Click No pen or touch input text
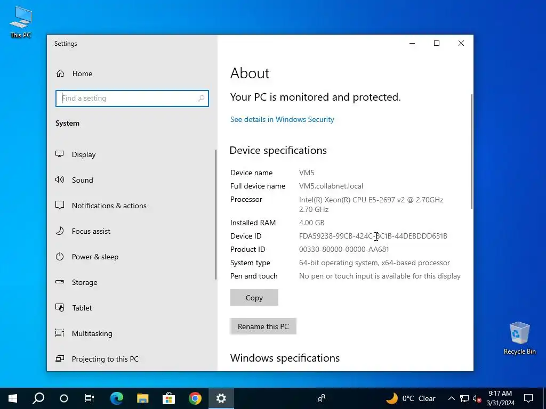Image resolution: width=546 pixels, height=409 pixels. tap(380, 276)
